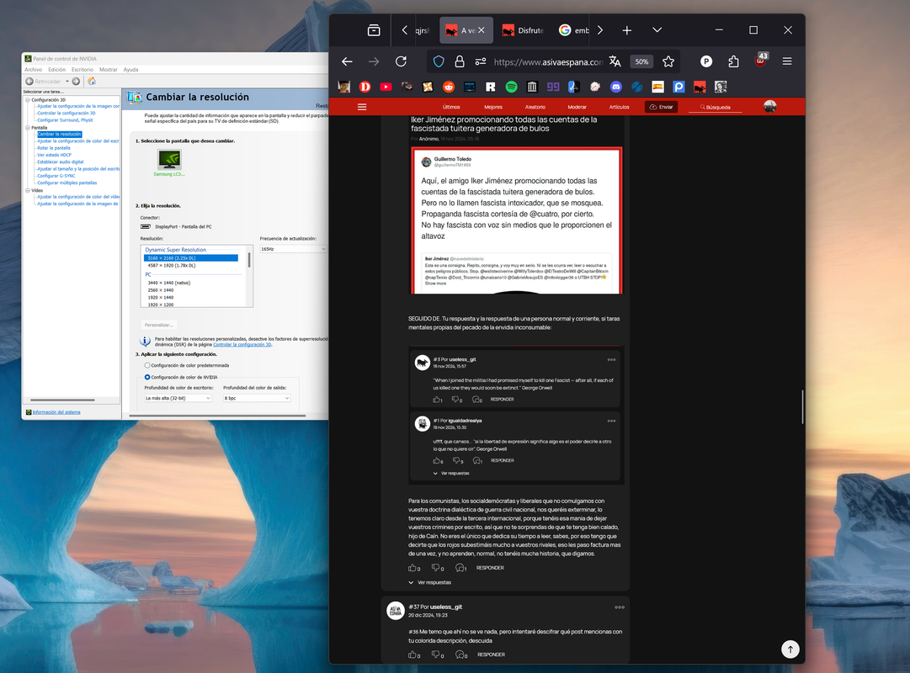Open Discord bookmark in bookmarks bar

click(615, 87)
